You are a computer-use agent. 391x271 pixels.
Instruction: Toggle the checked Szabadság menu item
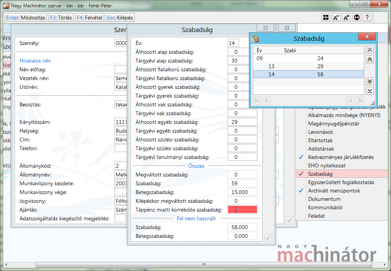[x=321, y=174]
